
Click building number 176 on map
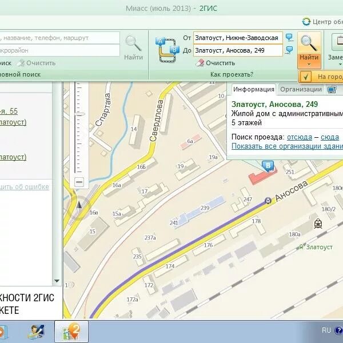[x=208, y=245]
